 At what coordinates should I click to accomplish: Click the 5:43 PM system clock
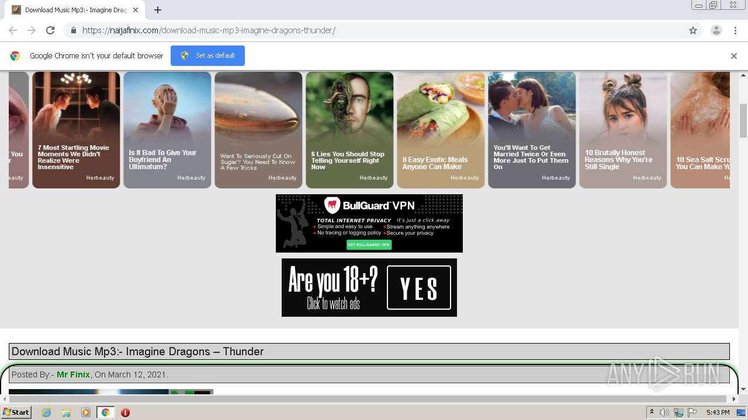(x=718, y=412)
